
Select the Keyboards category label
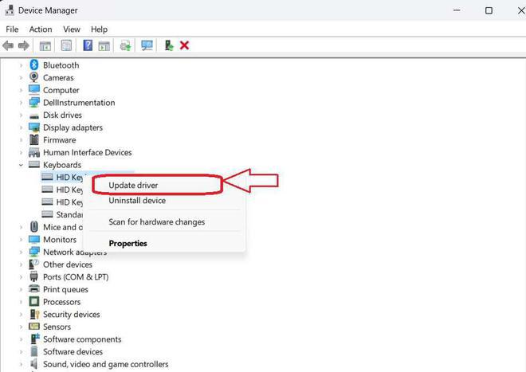62,165
